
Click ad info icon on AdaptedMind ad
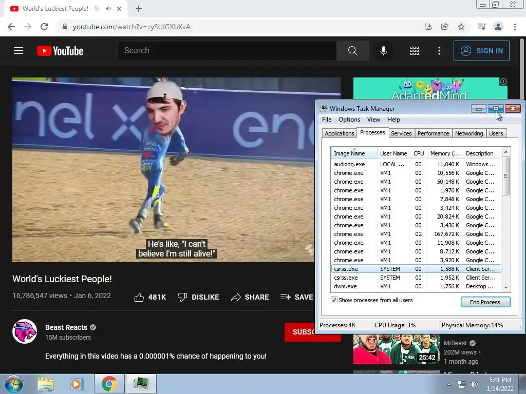pos(503,82)
